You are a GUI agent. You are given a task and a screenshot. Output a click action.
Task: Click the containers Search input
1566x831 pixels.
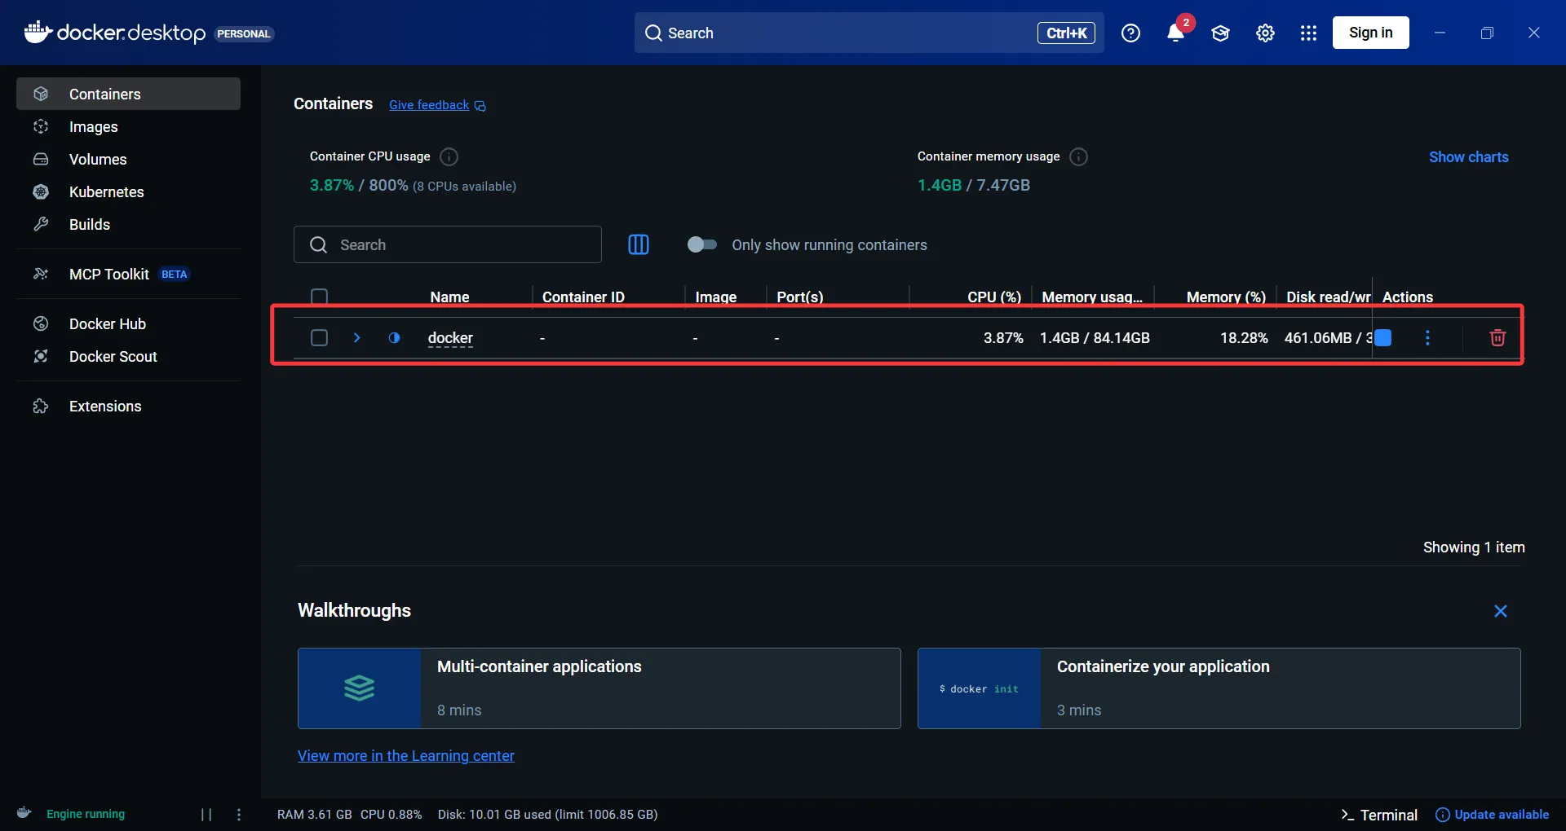click(x=447, y=244)
